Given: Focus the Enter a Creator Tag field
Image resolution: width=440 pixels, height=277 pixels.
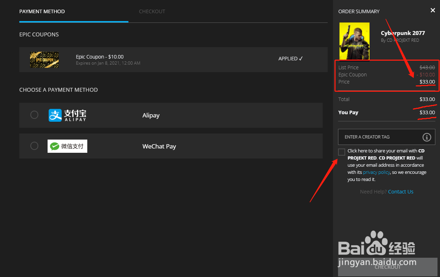Looking at the screenshot, I should (387, 137).
